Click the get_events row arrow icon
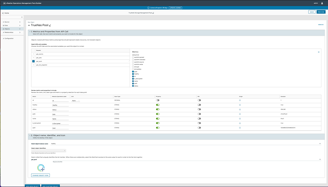This screenshot has width=328, height=187. click(x=33, y=54)
